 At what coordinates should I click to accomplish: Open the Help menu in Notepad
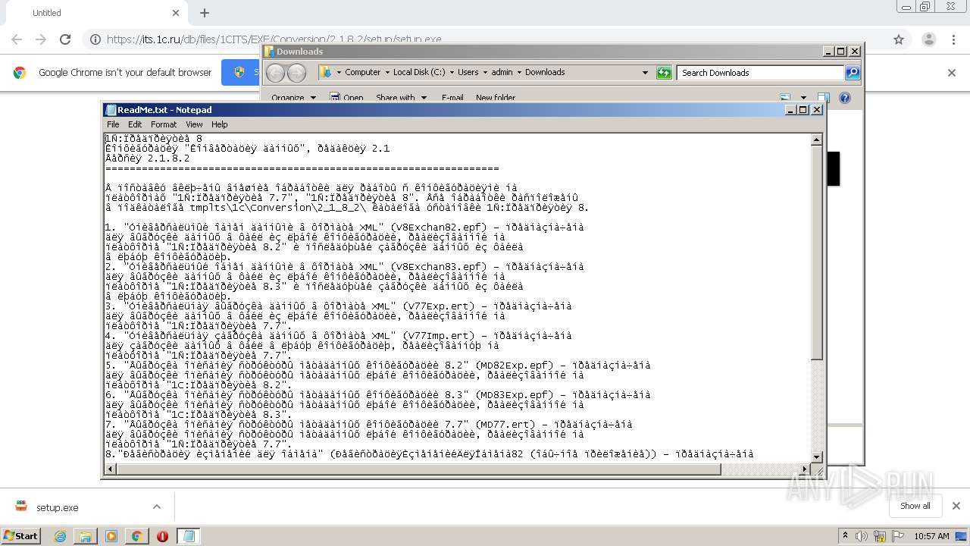pos(219,124)
